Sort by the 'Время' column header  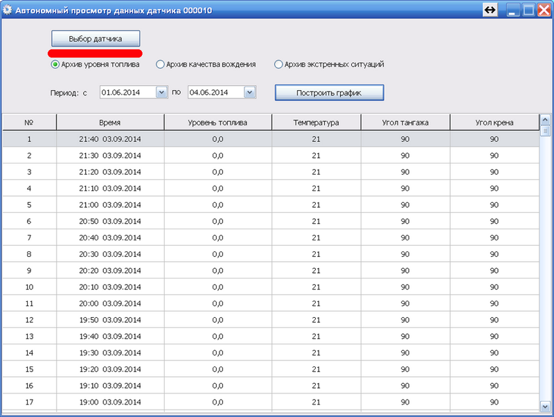pos(110,123)
